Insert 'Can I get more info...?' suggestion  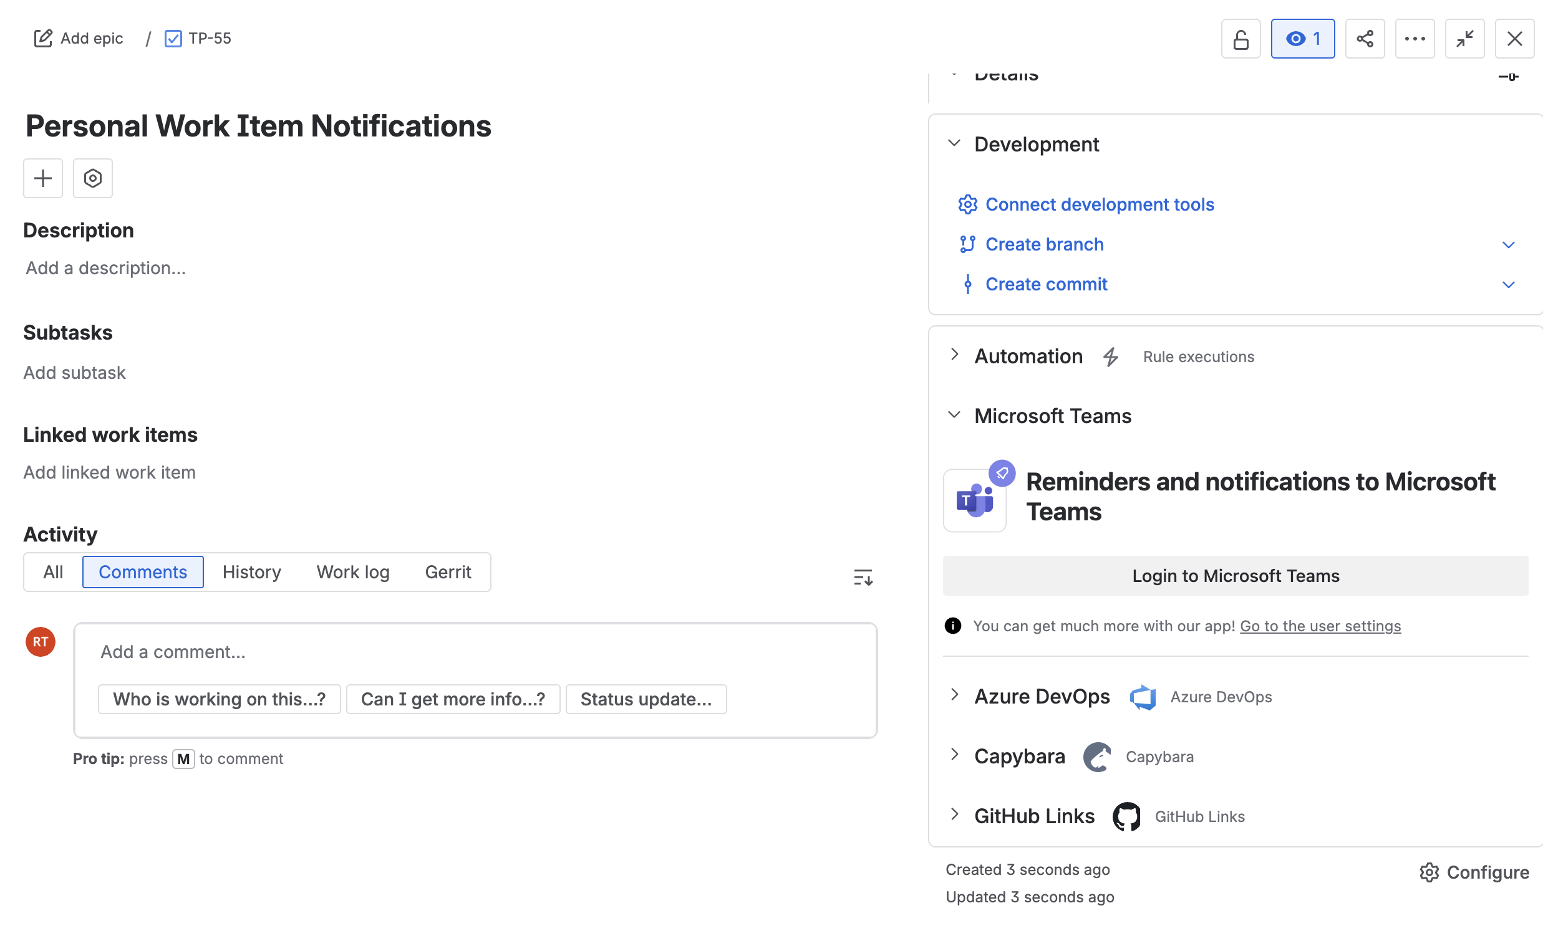[453, 699]
